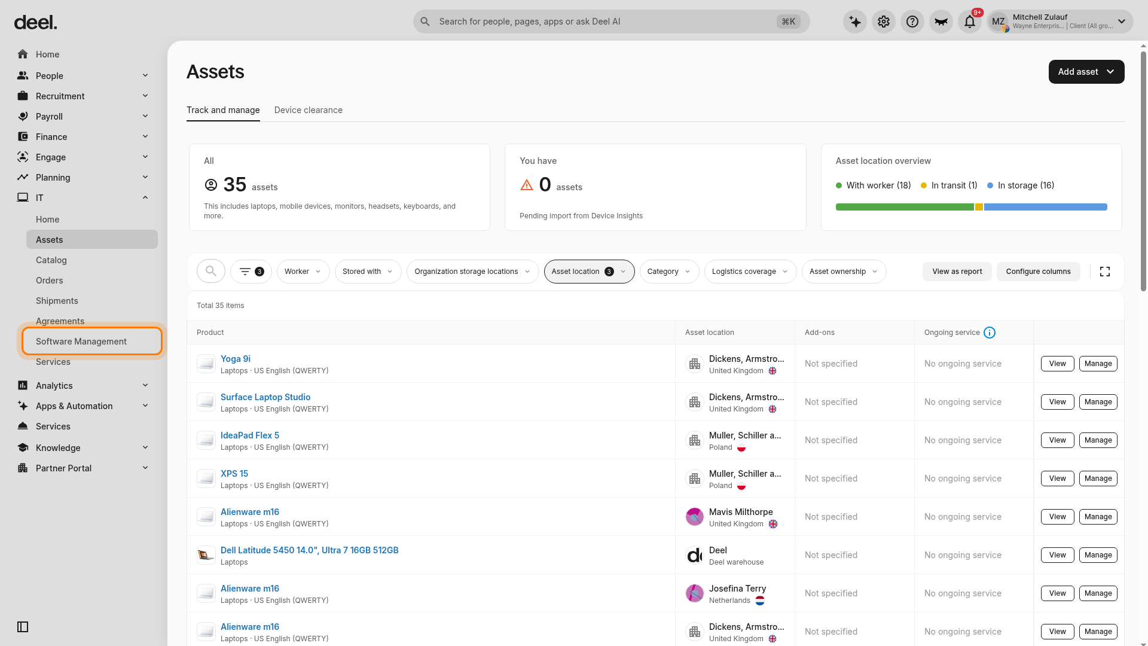
Task: View the Yoga 9i asset
Action: [x=1057, y=364]
